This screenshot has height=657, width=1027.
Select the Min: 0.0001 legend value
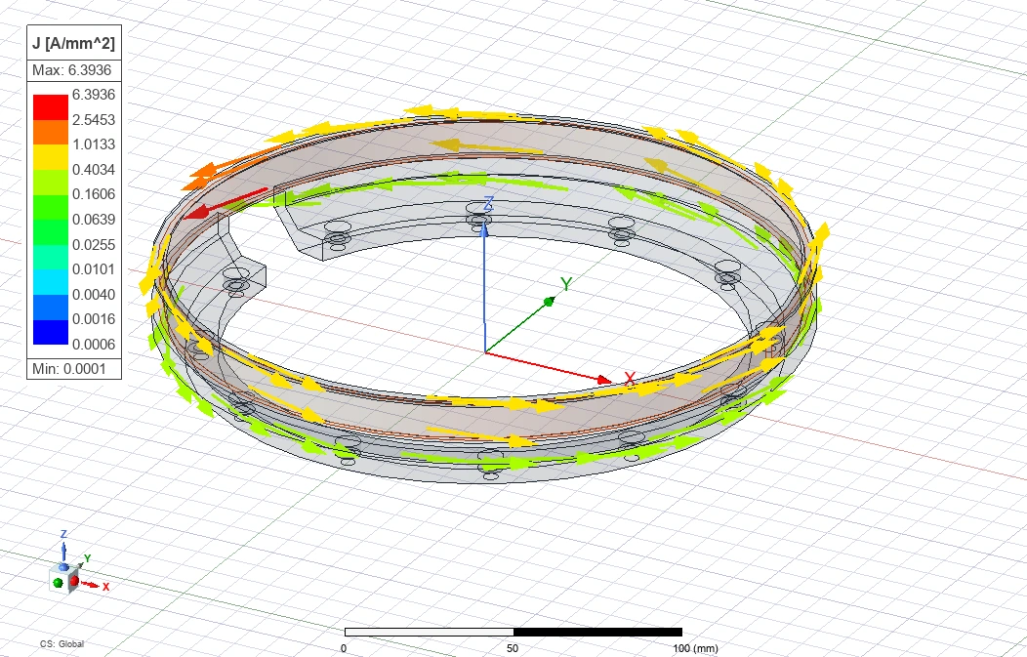68,369
